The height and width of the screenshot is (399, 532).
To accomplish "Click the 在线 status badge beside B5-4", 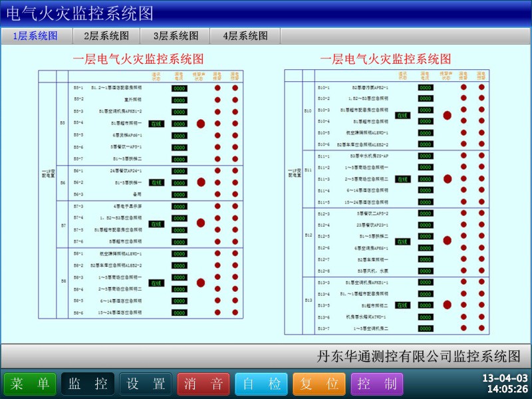I will [x=156, y=123].
